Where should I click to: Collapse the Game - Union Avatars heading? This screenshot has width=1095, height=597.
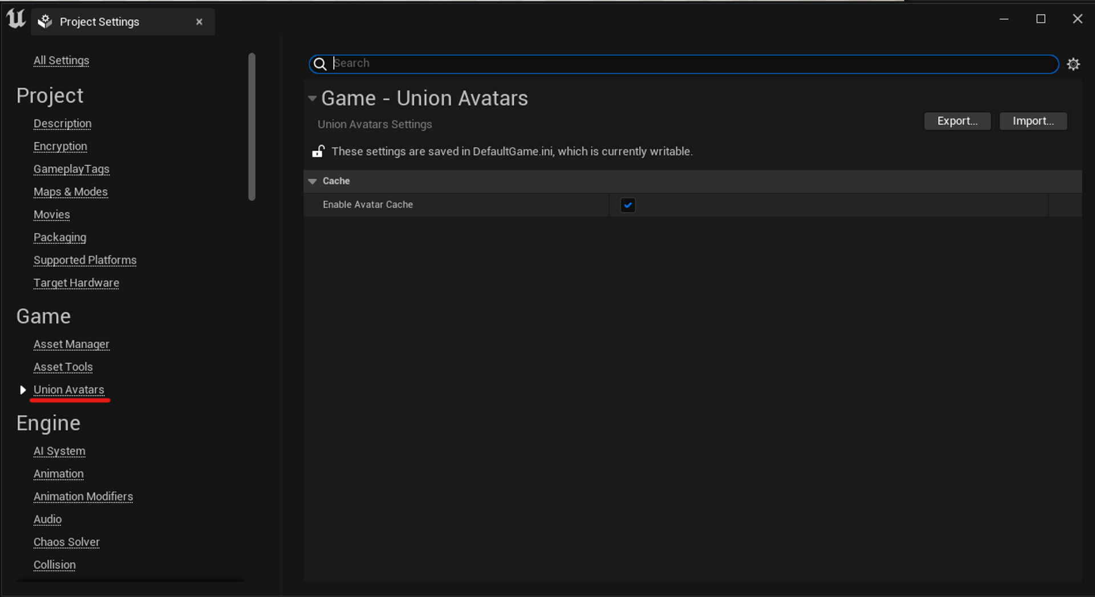pos(312,98)
